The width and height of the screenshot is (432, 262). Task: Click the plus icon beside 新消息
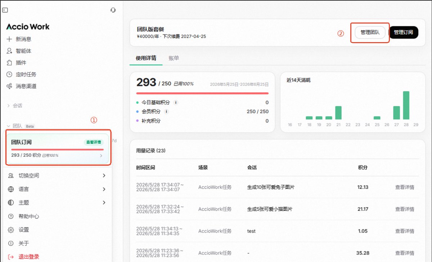coord(10,39)
